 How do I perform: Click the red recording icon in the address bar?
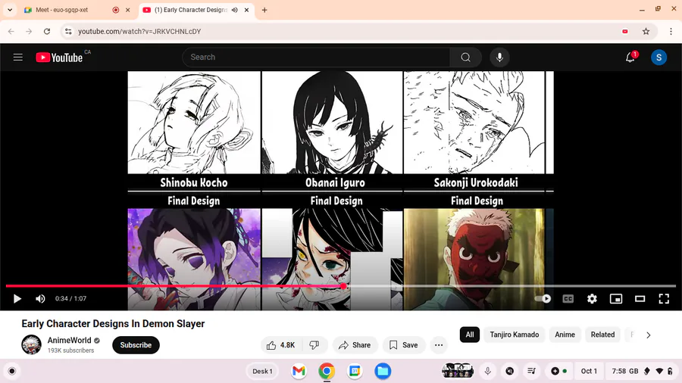click(625, 31)
